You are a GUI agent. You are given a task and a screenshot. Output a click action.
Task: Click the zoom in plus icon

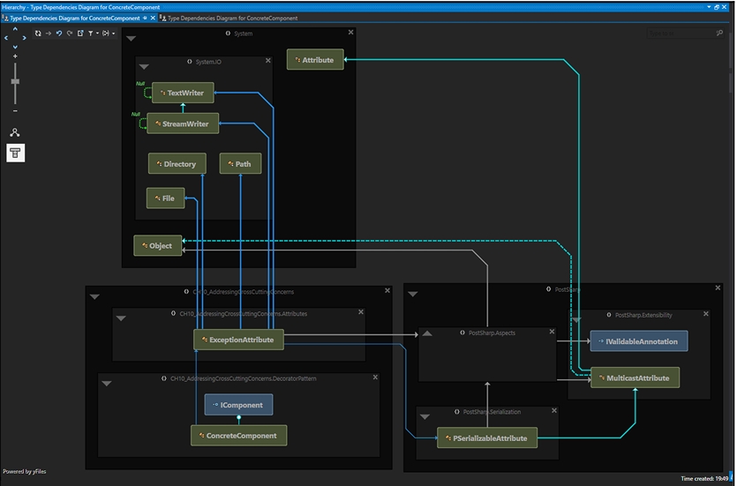pyautogui.click(x=15, y=56)
